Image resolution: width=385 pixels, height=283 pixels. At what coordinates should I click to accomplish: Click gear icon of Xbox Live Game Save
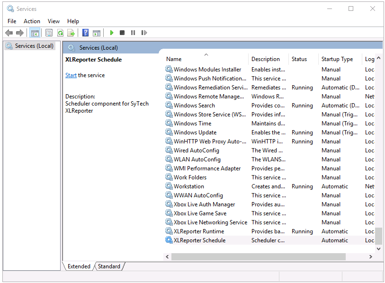pos(169,213)
